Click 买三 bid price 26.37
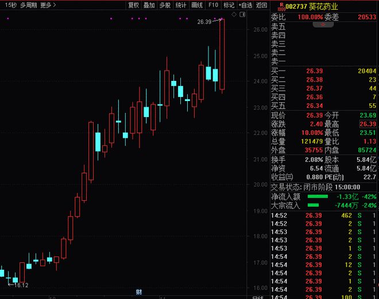Viewport: 379px width, 299px height. [x=314, y=88]
